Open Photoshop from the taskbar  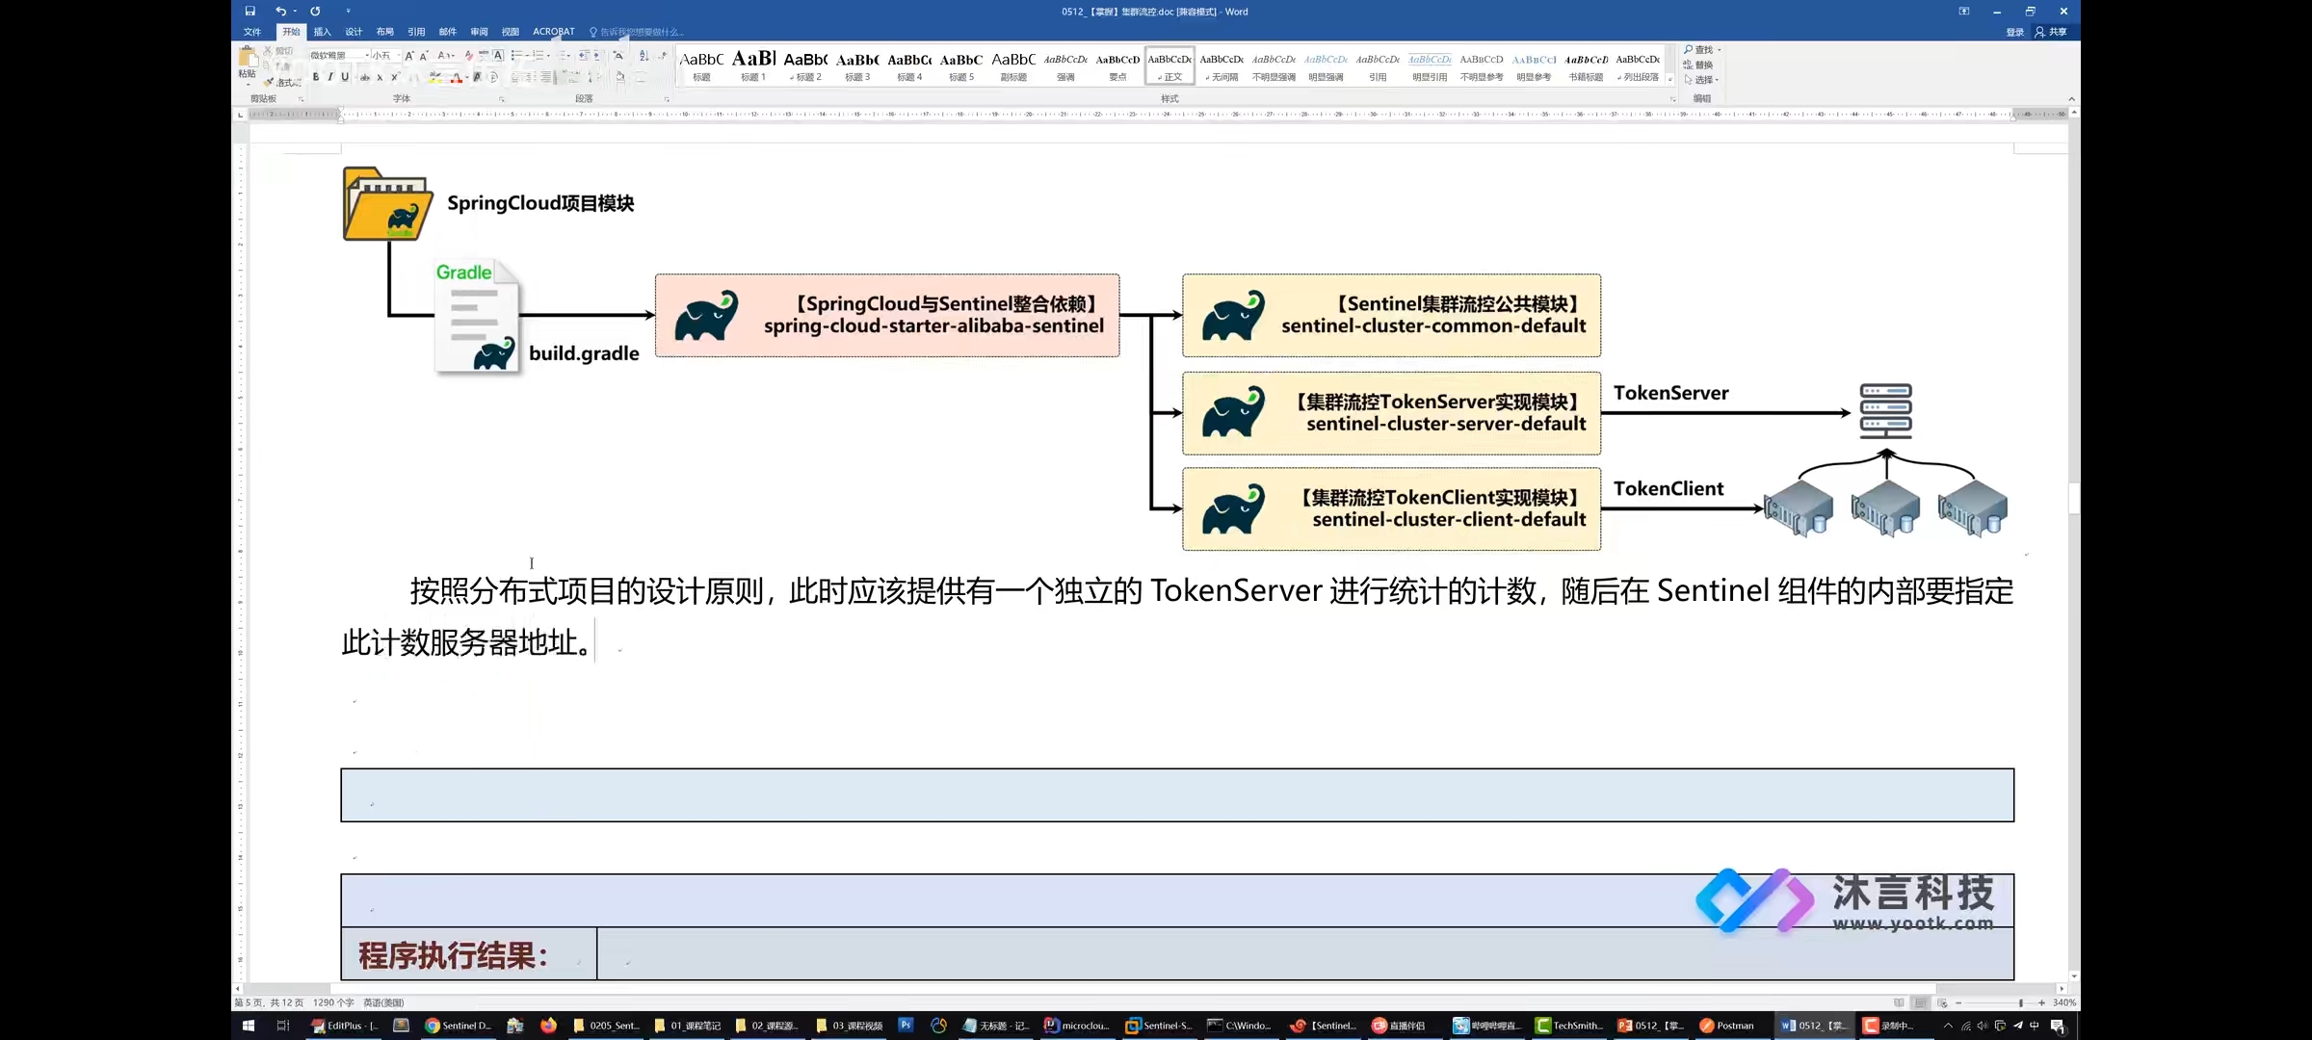(x=906, y=1026)
